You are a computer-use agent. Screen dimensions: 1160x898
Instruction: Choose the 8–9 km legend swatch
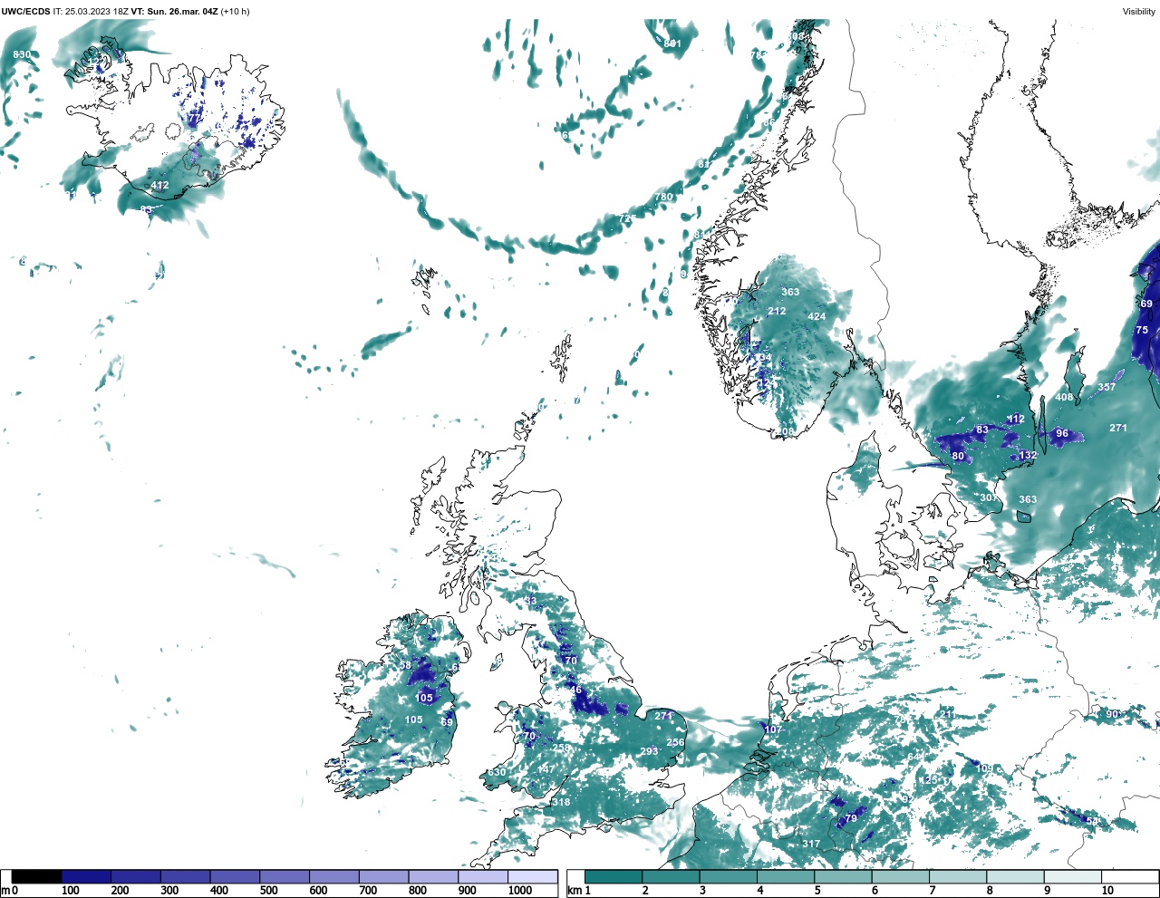[1015, 876]
